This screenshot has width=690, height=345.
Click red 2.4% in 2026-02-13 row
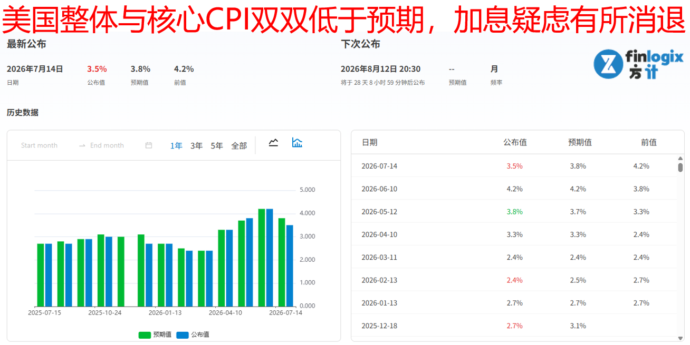pos(514,280)
